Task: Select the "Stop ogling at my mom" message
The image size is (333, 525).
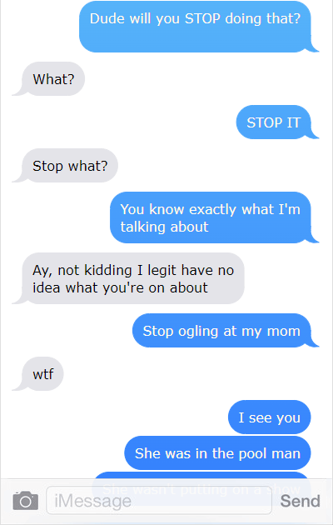Action: [x=221, y=331]
